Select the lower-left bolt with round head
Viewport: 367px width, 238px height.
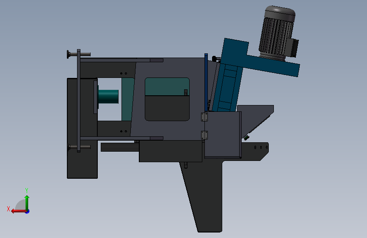pos(79,147)
